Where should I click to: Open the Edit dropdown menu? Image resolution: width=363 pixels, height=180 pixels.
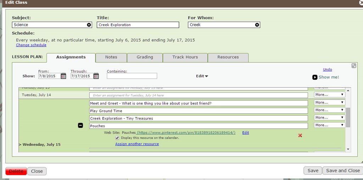pyautogui.click(x=202, y=76)
